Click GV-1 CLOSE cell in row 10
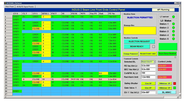187x102 pixels. coord(37,44)
